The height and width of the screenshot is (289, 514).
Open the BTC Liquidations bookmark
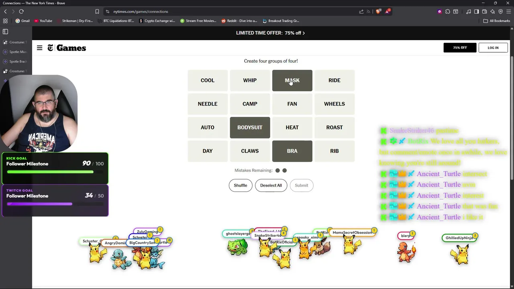click(116, 21)
